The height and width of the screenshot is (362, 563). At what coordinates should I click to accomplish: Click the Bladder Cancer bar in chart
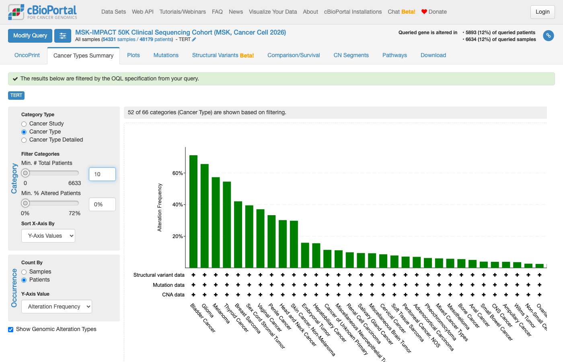click(x=193, y=212)
